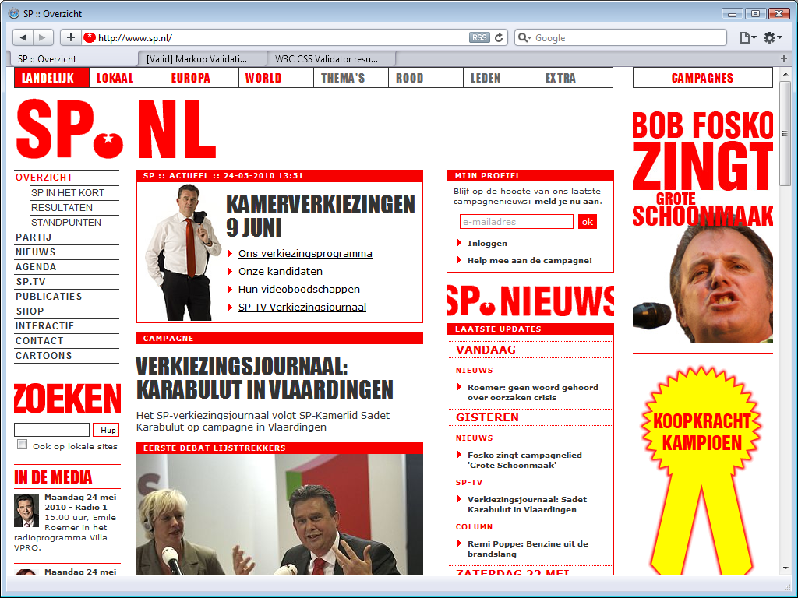The height and width of the screenshot is (598, 798).
Task: Open 'Onze kandidaten' link
Action: click(281, 271)
